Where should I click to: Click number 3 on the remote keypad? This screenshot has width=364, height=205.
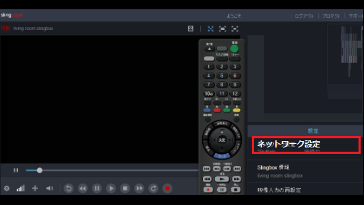(x=235, y=67)
